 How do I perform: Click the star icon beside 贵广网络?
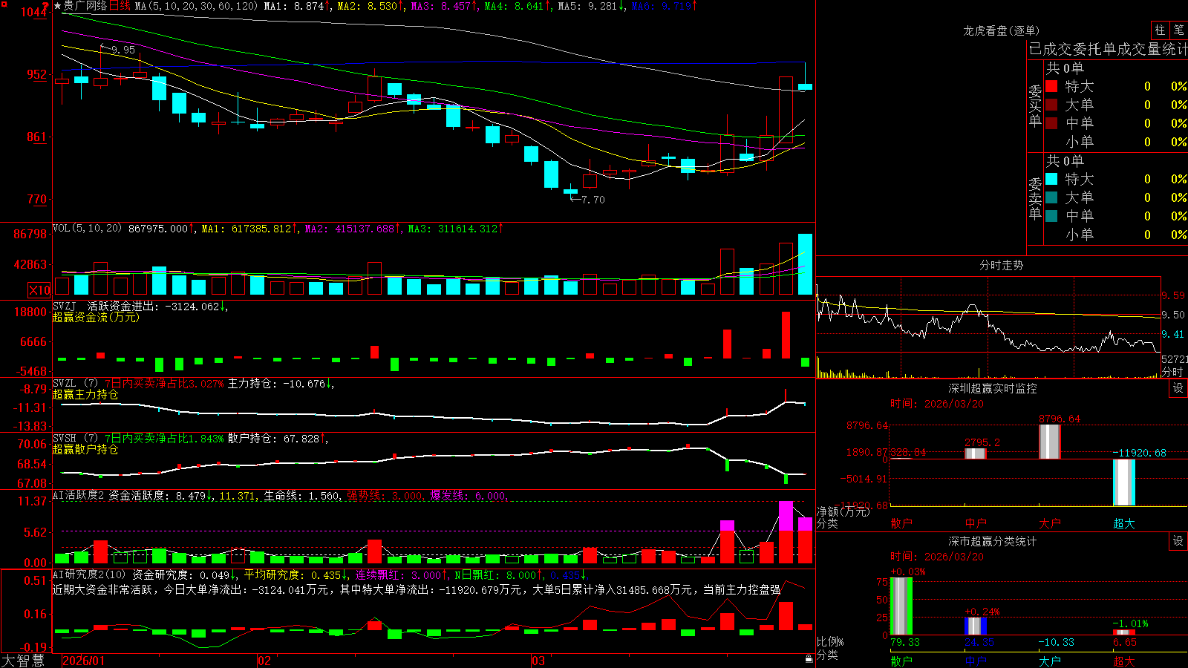pyautogui.click(x=57, y=6)
